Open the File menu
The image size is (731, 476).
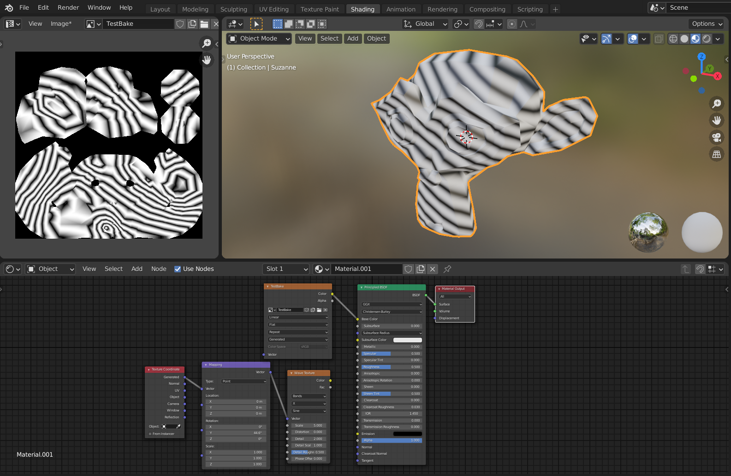tap(24, 8)
